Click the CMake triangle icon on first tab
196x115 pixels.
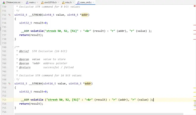coord(4,2)
